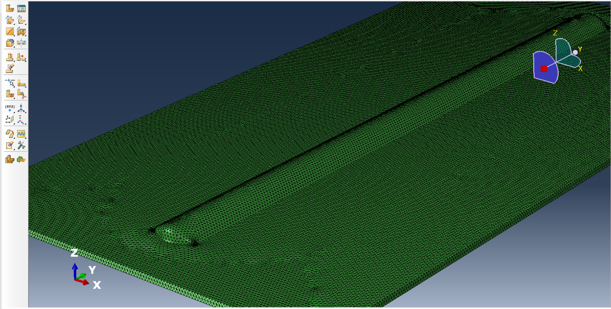Image resolution: width=611 pixels, height=309 pixels.
Task: Select the Create Wire tool with diagonal line
Action: (10, 31)
